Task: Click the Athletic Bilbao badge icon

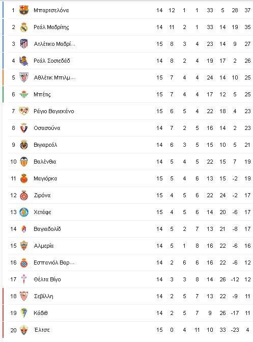Action: click(x=24, y=77)
